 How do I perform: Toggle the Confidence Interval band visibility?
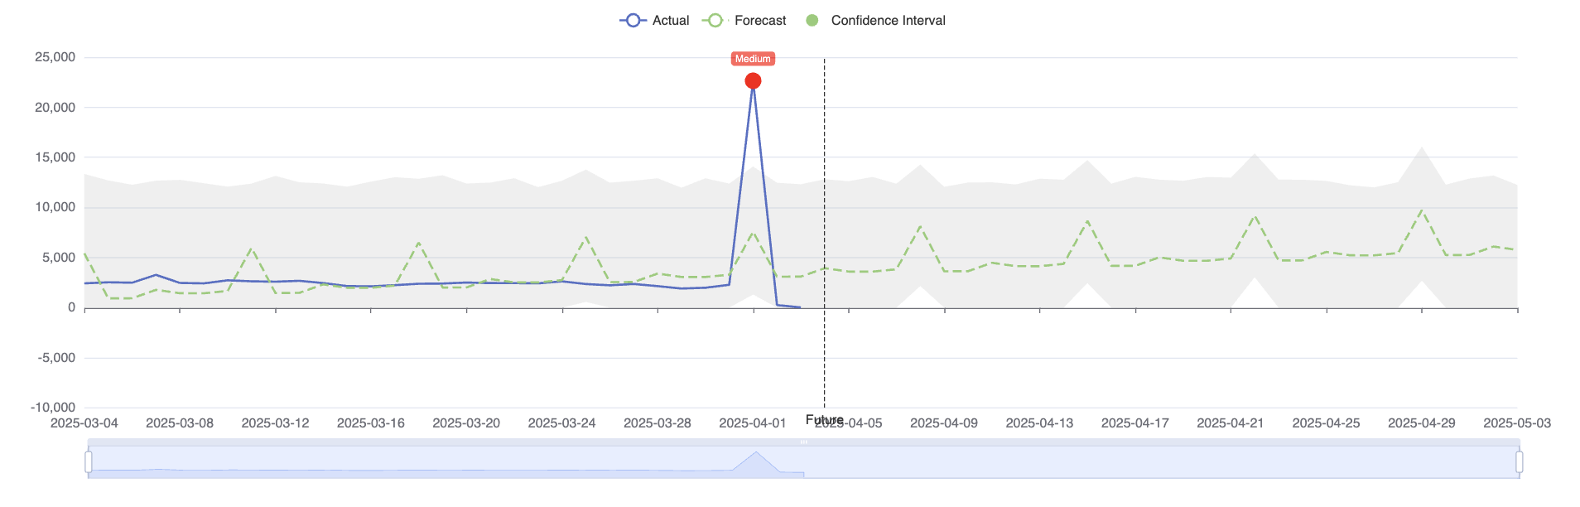click(x=888, y=20)
